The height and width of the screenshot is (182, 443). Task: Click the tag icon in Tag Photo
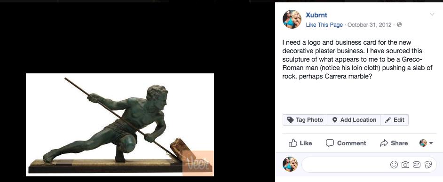[291, 120]
